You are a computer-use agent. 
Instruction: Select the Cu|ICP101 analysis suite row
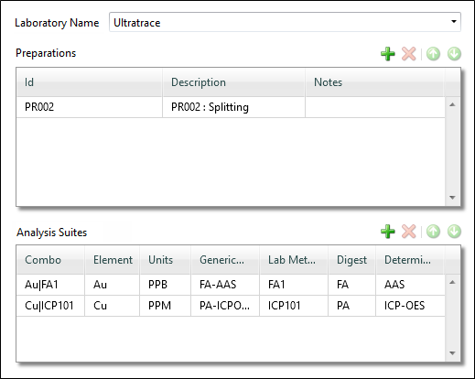(x=231, y=306)
